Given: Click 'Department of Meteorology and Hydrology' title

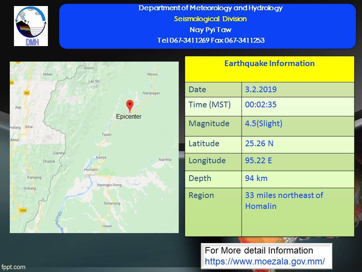Looking at the screenshot, I should coord(210,8).
